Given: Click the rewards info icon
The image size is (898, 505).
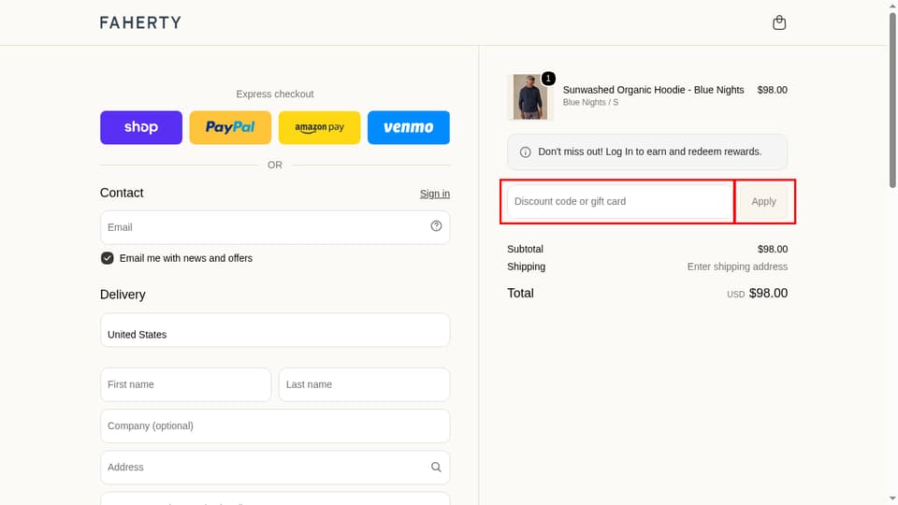Looking at the screenshot, I should point(525,151).
